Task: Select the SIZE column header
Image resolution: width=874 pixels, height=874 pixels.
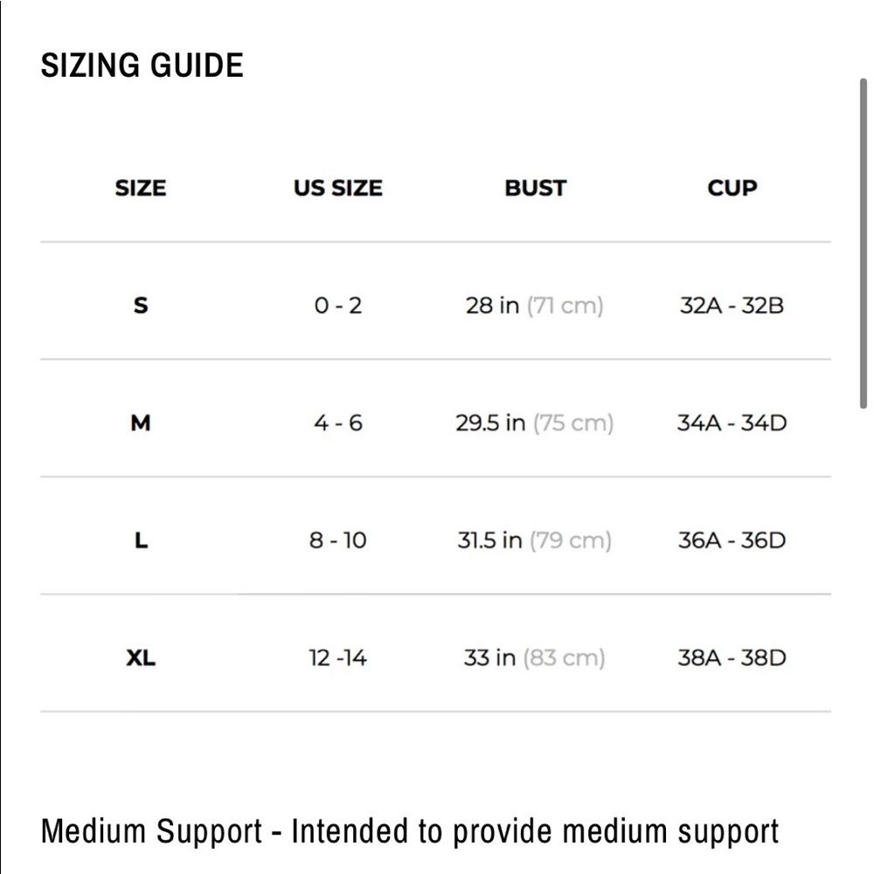Action: click(141, 189)
